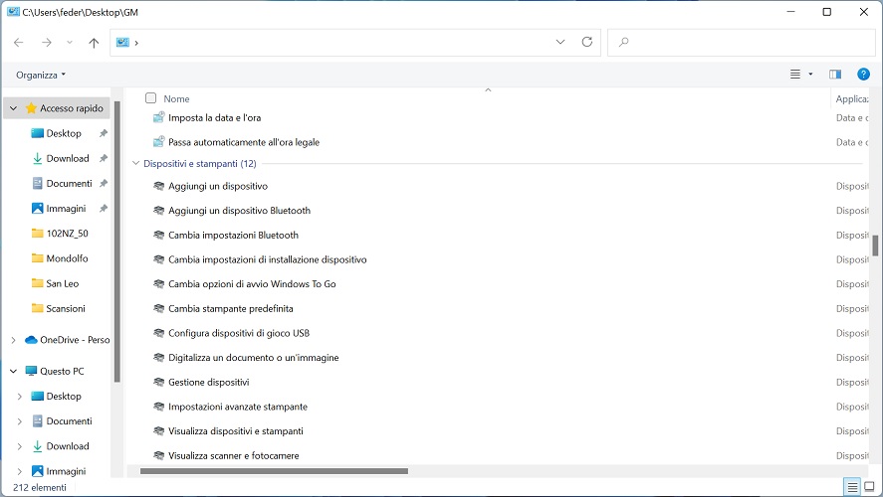Open 'Visualizza scanner e fotocamere'

(x=233, y=455)
